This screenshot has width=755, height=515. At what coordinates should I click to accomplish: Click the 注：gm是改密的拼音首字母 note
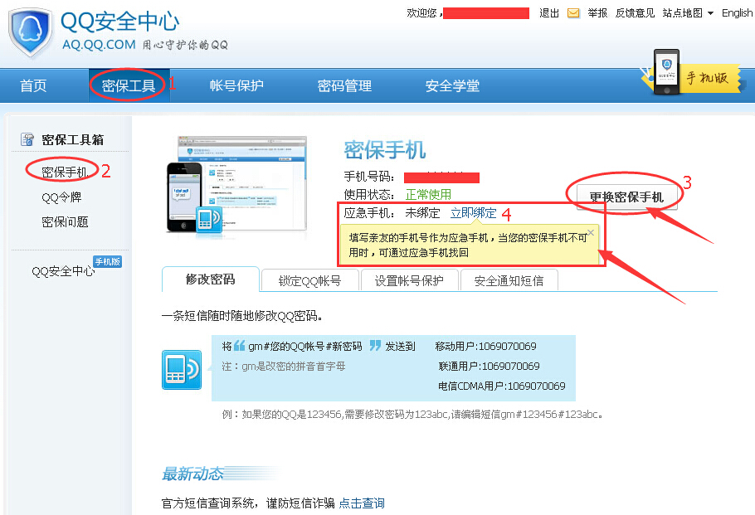(x=284, y=367)
